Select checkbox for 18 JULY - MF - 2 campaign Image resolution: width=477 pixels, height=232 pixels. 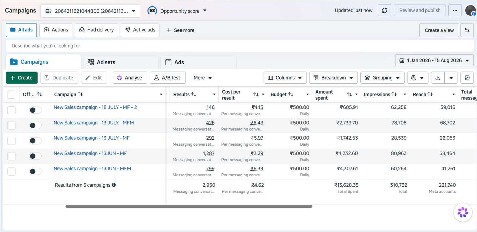click(11, 110)
